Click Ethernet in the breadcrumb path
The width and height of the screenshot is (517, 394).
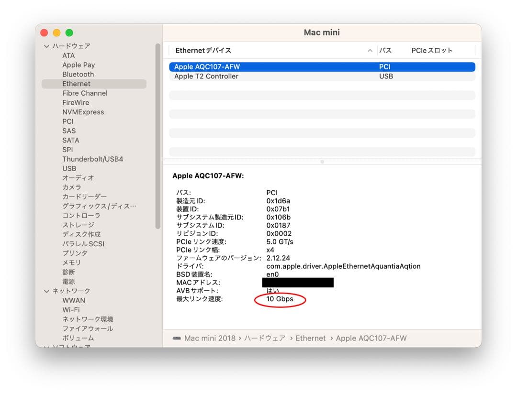[311, 338]
